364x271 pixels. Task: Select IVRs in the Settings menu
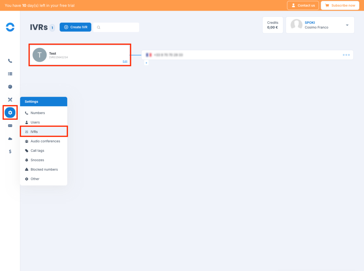tap(34, 132)
